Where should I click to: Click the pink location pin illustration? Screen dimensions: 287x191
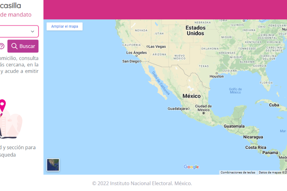click(3, 106)
